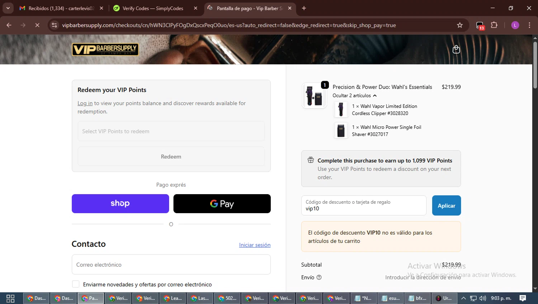
Task: Open the Chrome profile avatar L
Action: [x=515, y=25]
